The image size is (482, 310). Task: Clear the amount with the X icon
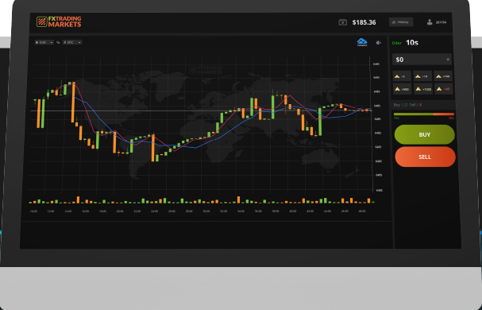point(448,60)
